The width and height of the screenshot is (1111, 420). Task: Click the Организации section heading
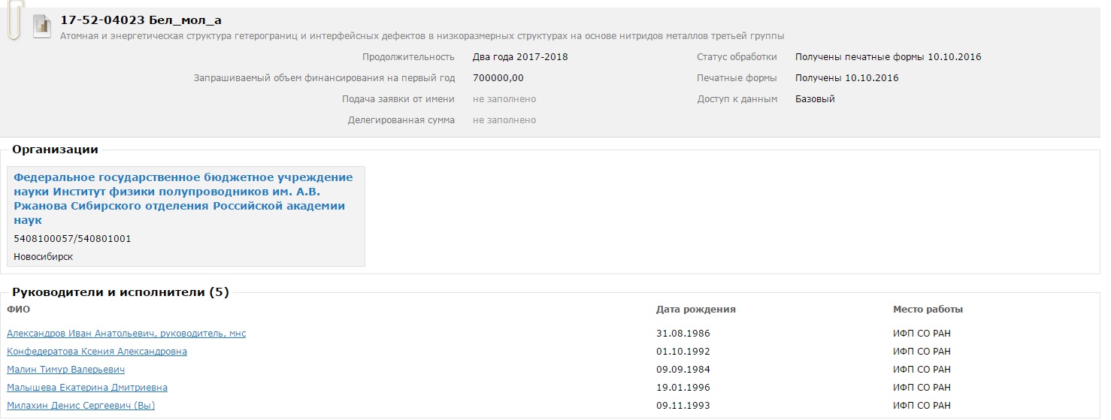tap(55, 150)
